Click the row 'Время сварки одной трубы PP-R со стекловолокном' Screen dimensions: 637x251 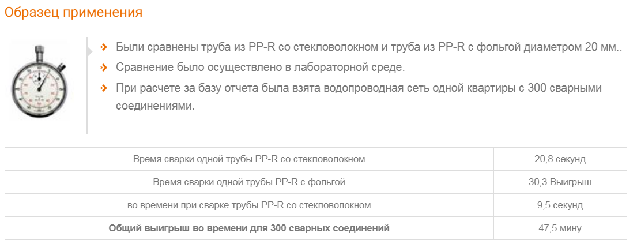(249, 159)
